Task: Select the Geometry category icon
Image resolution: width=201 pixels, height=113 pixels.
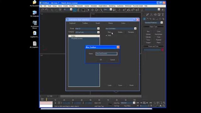Action: point(144,19)
